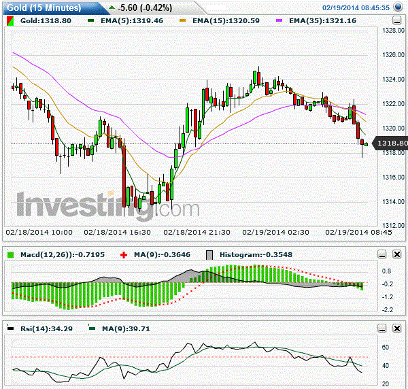Click the 1312.00 price axis label
The width and height of the screenshot is (408, 389).
click(393, 225)
